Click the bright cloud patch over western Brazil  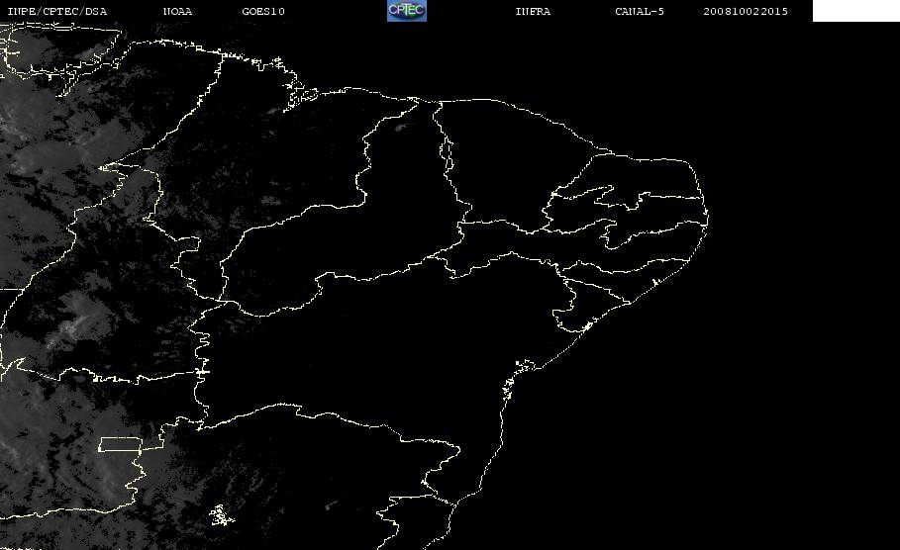point(71,326)
